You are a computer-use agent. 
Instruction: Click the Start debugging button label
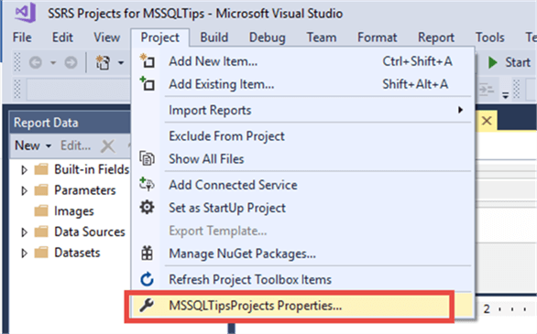(x=518, y=62)
